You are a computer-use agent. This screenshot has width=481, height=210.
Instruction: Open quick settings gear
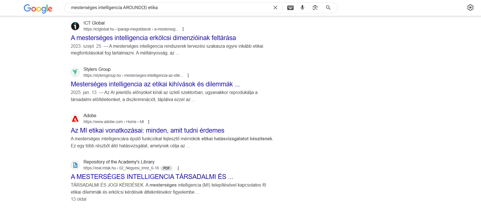point(470,8)
